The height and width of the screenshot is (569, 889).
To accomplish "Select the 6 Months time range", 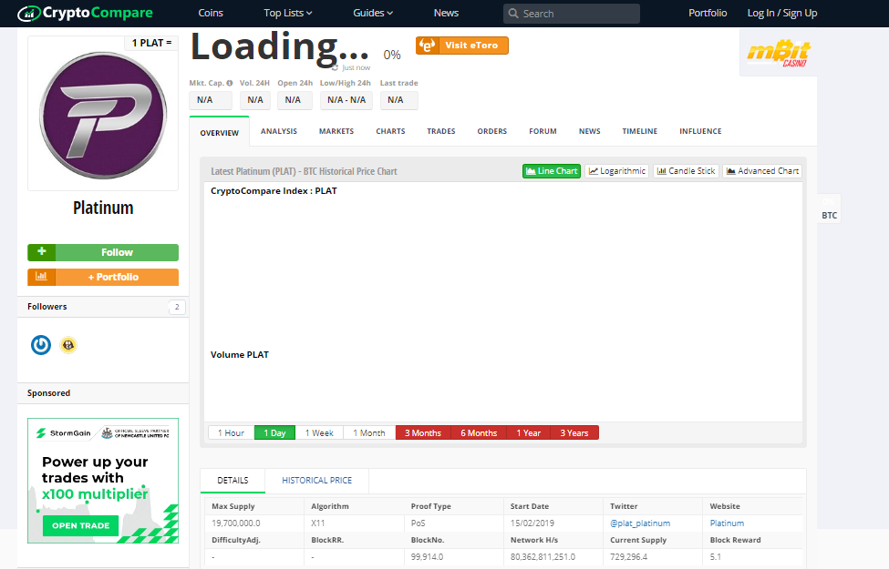I will (479, 433).
